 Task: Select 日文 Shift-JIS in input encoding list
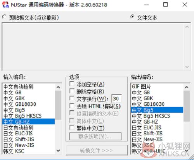point(28,139)
